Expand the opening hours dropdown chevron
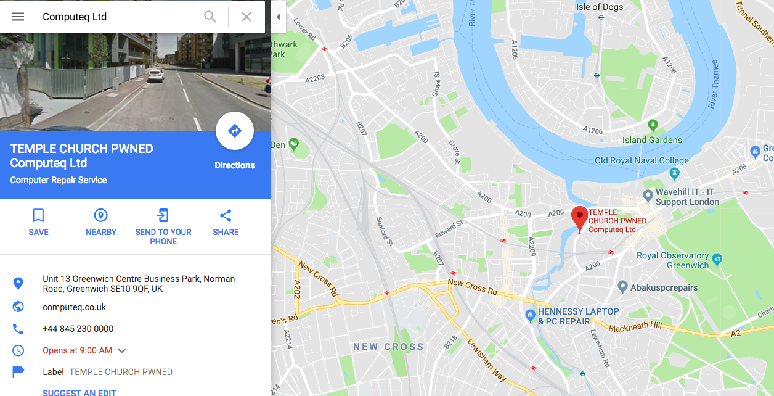774x396 pixels. [122, 350]
